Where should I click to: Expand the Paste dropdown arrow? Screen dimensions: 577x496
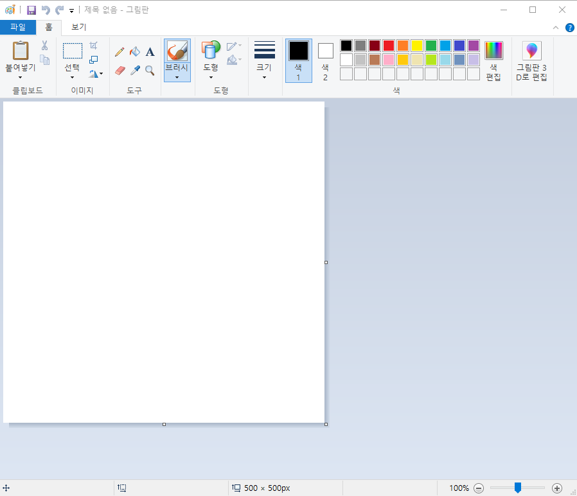(20, 77)
